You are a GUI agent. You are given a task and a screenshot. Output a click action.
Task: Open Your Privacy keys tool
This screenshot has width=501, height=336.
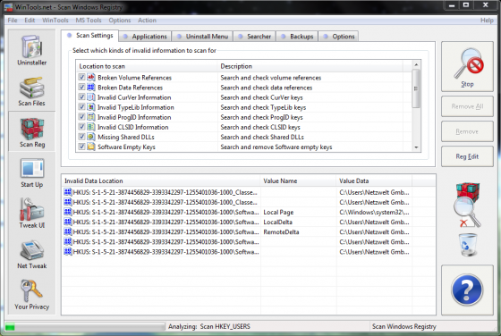coord(32,295)
